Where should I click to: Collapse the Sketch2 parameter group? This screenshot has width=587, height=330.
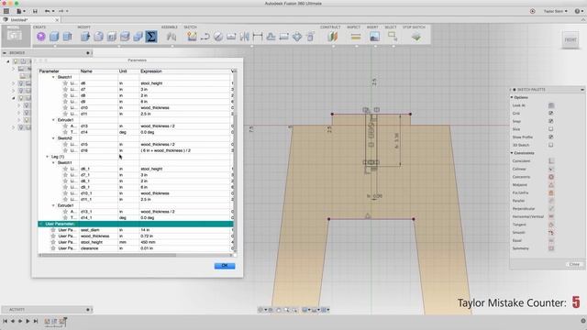point(53,138)
